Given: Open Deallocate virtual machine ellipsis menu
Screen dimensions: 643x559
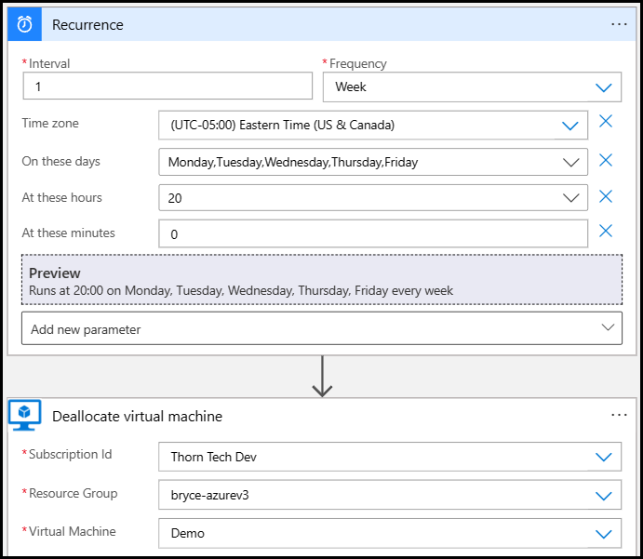Looking at the screenshot, I should [619, 415].
